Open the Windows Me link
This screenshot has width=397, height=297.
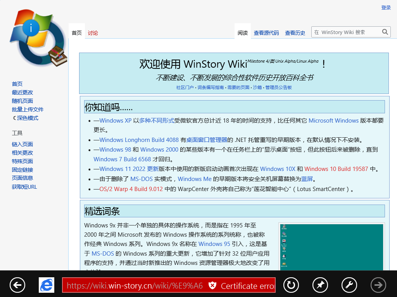(195, 179)
